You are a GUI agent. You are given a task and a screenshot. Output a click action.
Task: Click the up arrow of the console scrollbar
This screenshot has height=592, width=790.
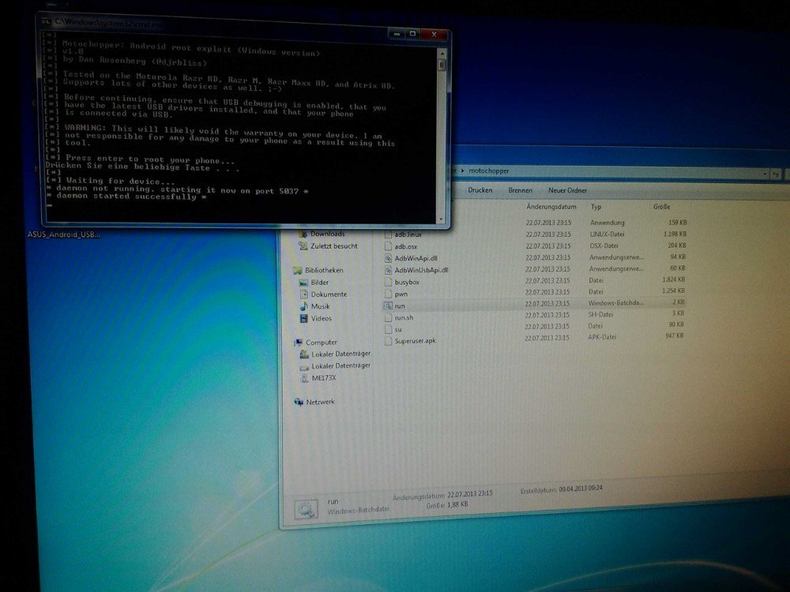442,53
